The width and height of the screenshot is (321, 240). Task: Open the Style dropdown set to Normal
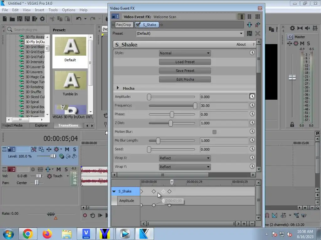click(x=185, y=53)
